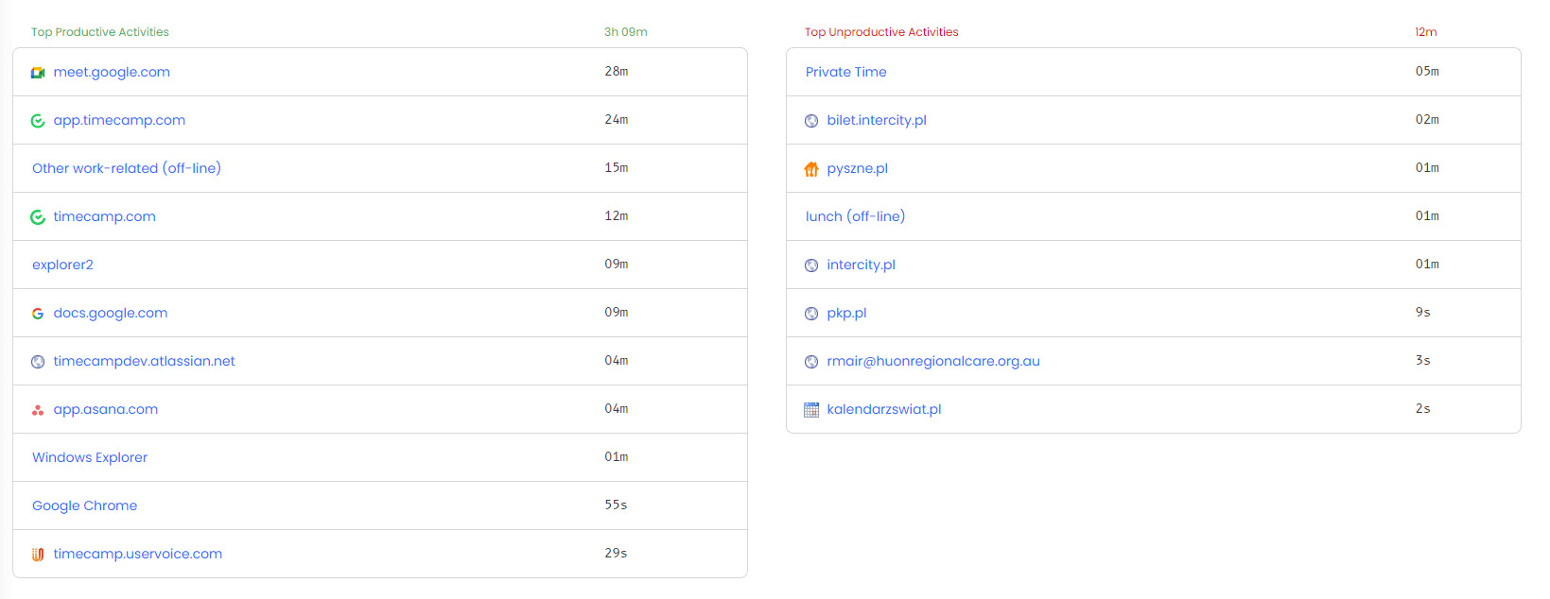Click the Top Unproductive Activities heading
Image resolution: width=1550 pixels, height=599 pixels.
click(881, 32)
